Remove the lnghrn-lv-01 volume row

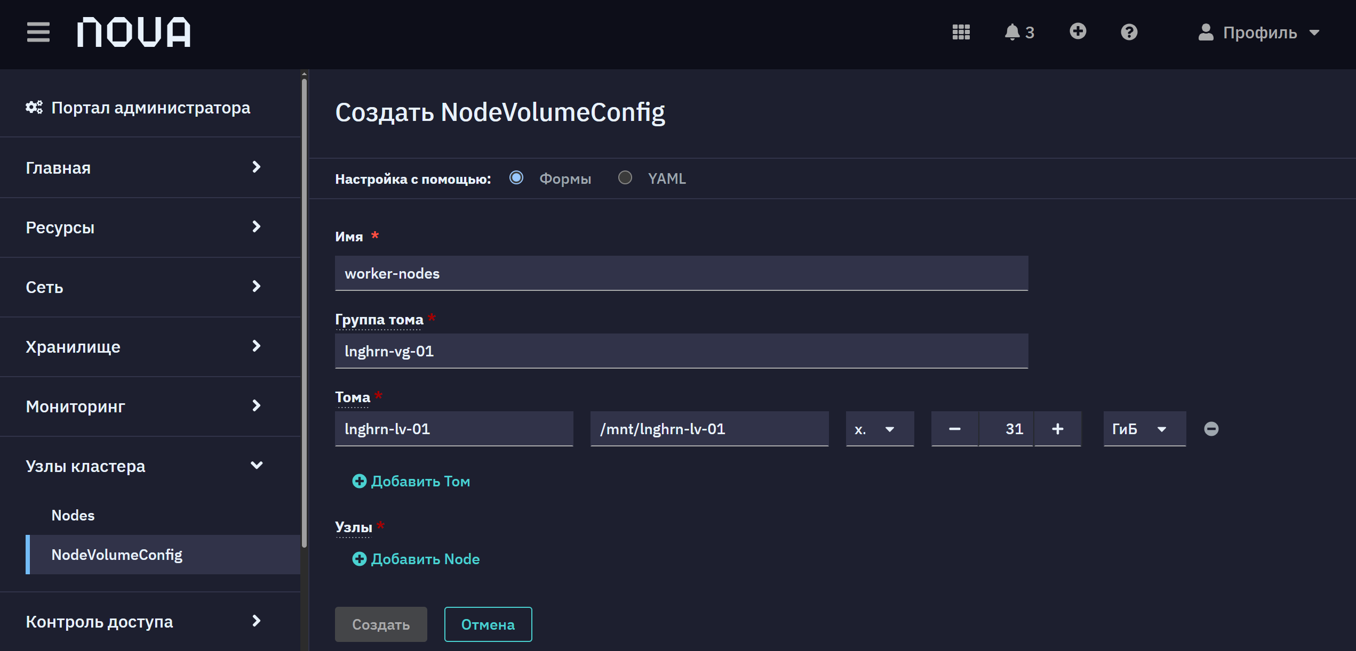coord(1211,429)
